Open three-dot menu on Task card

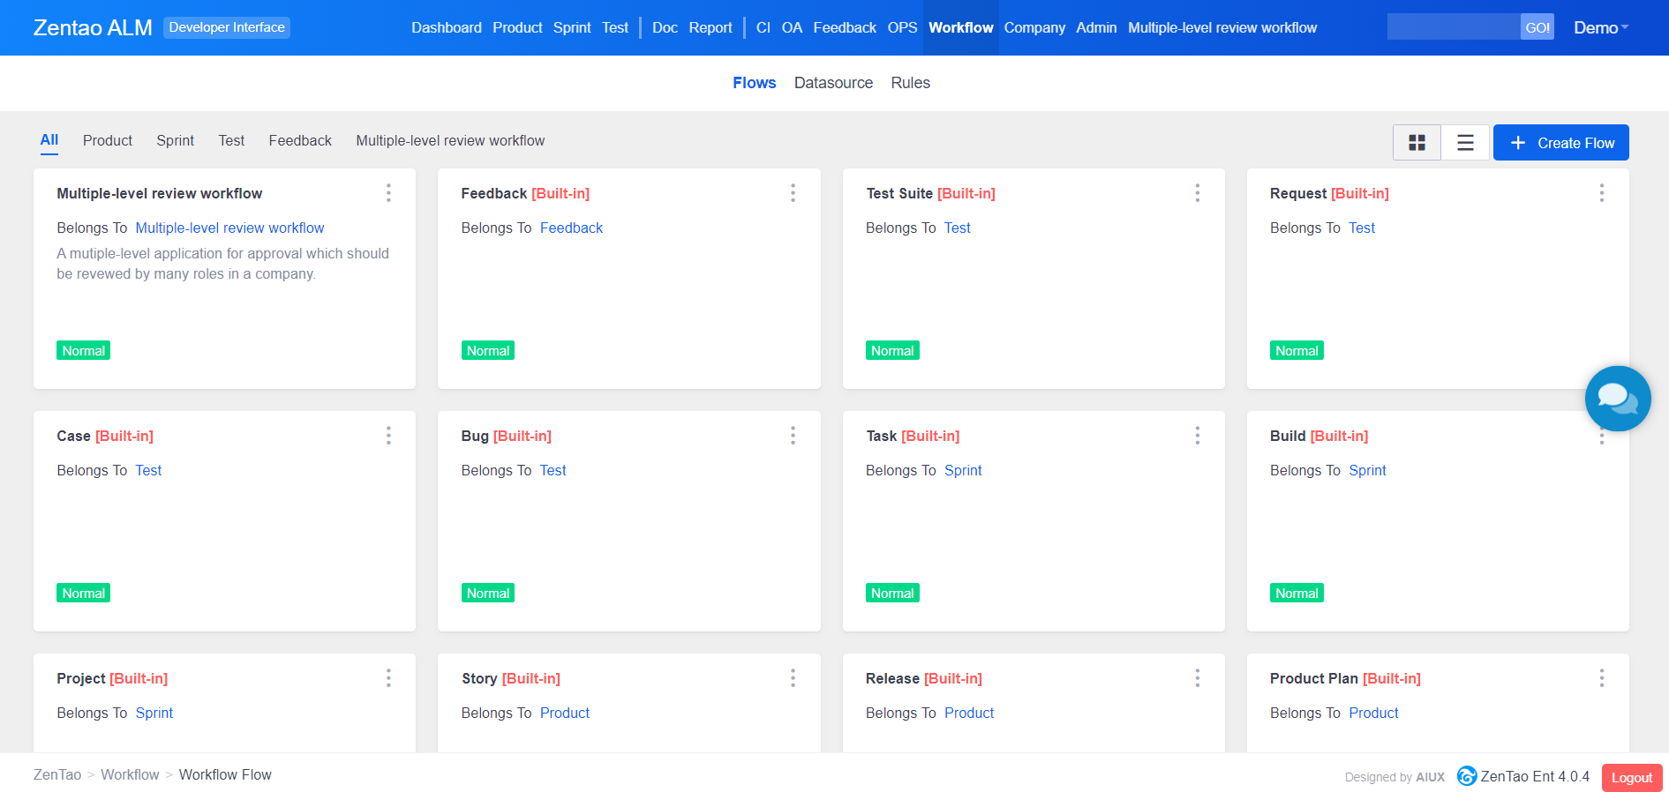[x=1197, y=436]
